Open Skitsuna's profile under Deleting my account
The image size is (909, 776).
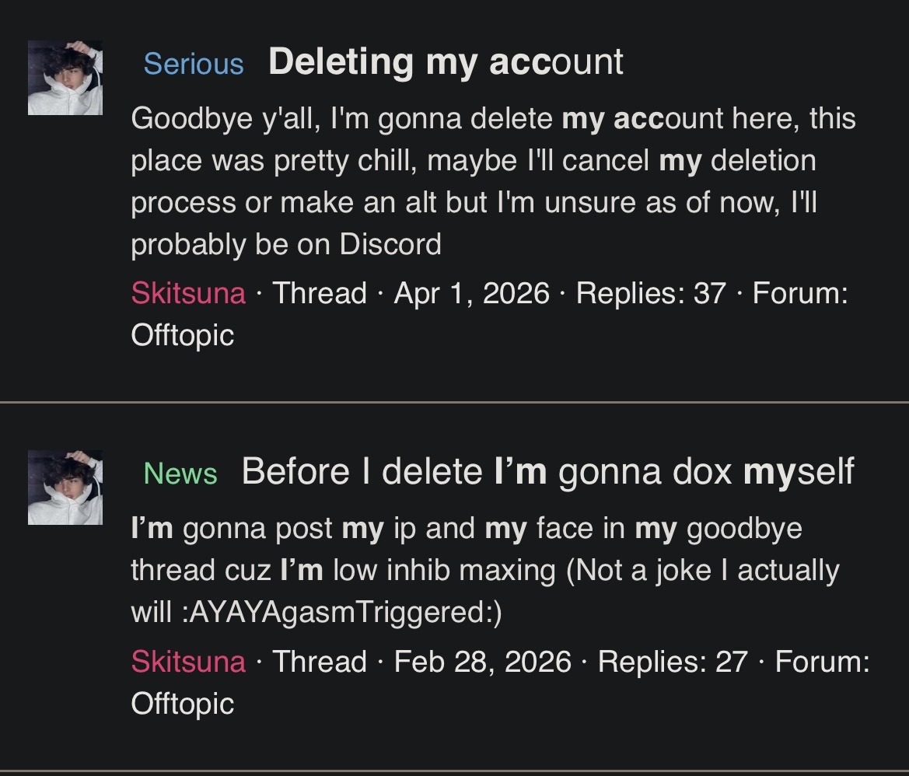pyautogui.click(x=188, y=293)
